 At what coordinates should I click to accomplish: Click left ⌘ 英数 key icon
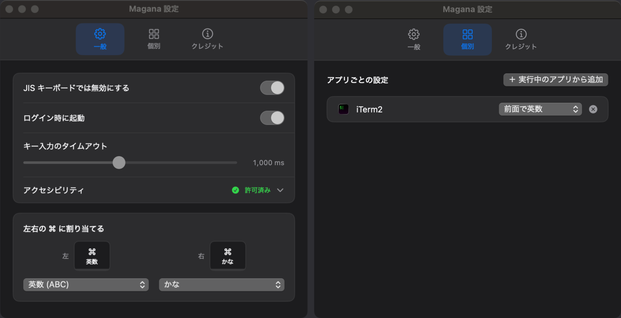(92, 256)
